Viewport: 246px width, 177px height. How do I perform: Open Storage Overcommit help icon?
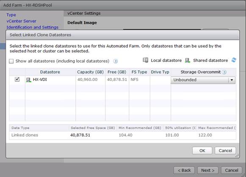coord(224,72)
